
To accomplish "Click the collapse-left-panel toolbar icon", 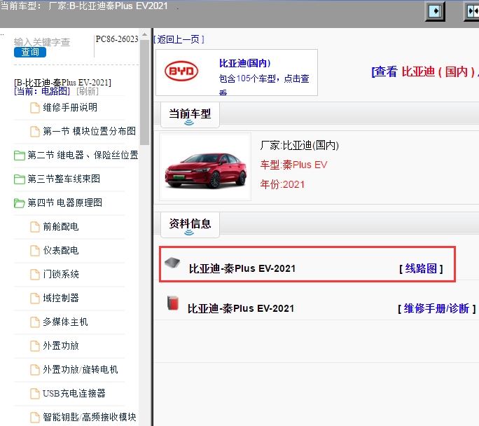I will pos(435,12).
